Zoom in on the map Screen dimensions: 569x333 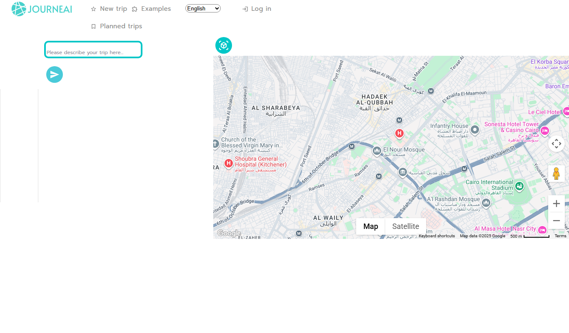(557, 204)
